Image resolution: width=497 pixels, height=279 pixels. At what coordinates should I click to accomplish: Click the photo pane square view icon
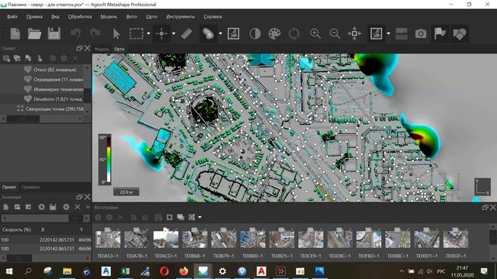169,217
